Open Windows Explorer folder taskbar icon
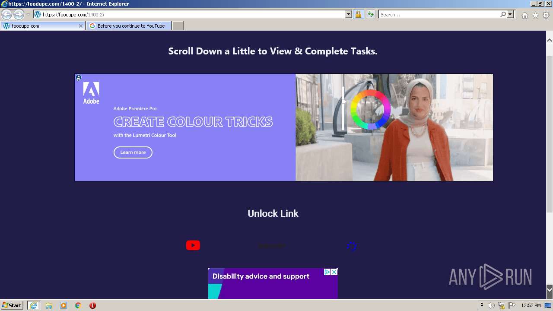Screen dimensions: 553x311 [x=49, y=305]
